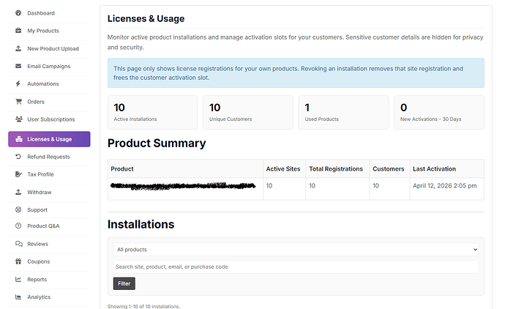This screenshot has height=309, width=505.
Task: Click the Active Sites column header
Action: 283,169
